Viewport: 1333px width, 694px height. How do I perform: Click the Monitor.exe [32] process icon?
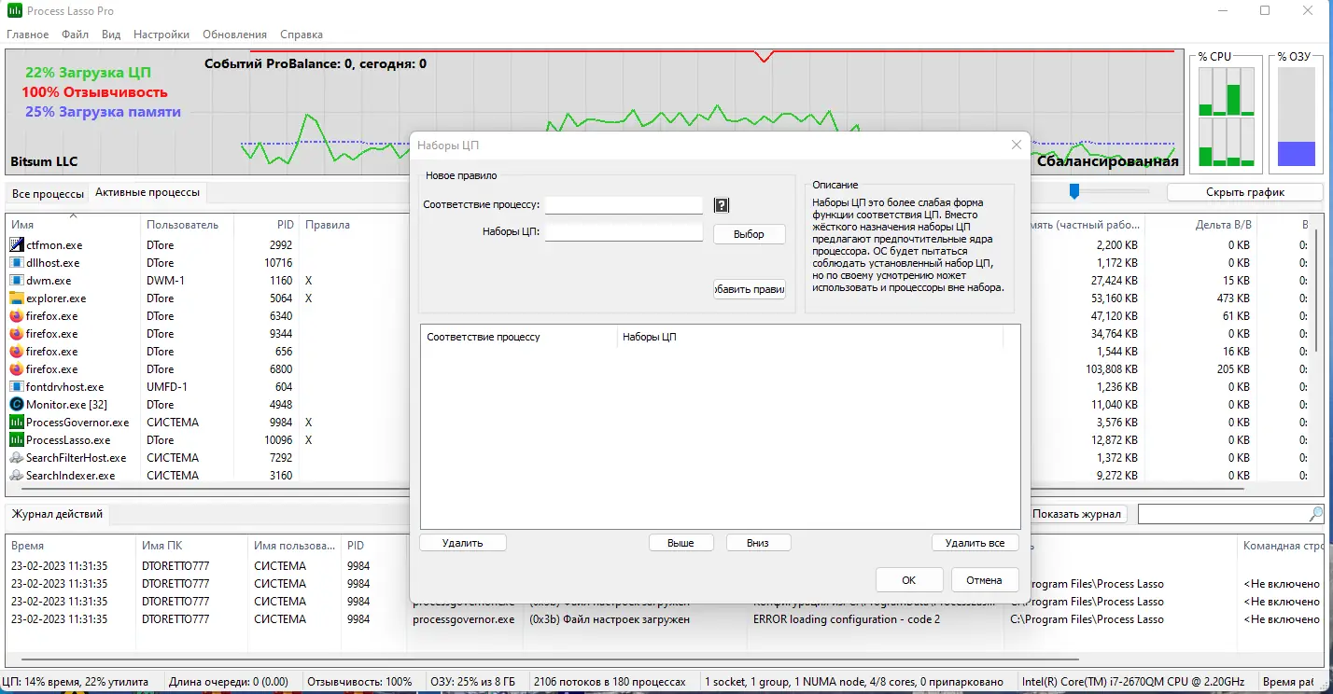[16, 404]
